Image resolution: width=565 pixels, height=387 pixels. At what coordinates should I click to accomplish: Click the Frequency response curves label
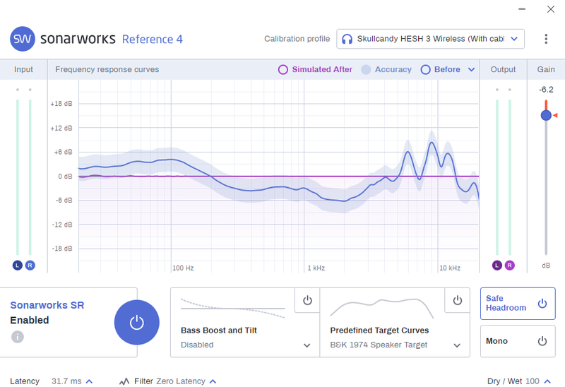pos(107,69)
